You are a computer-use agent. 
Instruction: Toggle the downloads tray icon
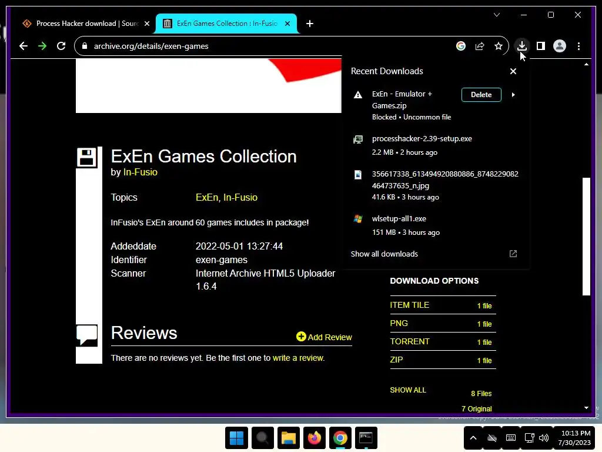click(522, 46)
